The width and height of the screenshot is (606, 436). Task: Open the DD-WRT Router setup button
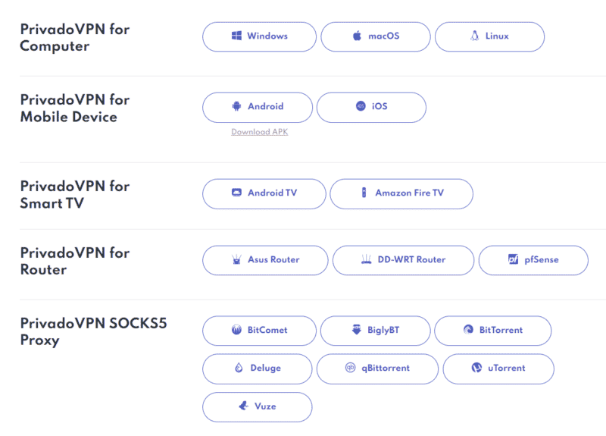pyautogui.click(x=403, y=260)
